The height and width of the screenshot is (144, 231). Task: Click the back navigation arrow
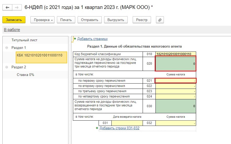point(7,8)
